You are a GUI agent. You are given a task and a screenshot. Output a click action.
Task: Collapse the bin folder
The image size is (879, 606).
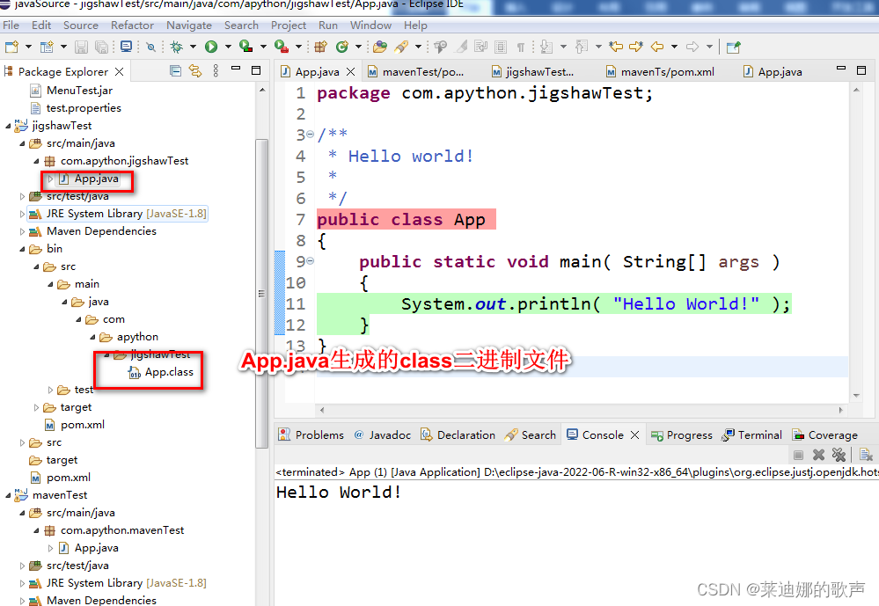22,249
